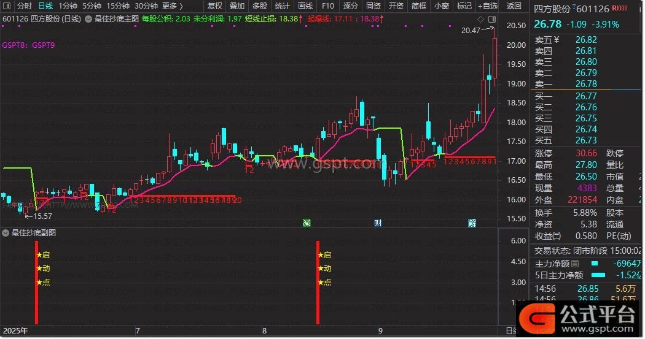
Task: Click the 解 marker icon on chart
Action: 472,223
